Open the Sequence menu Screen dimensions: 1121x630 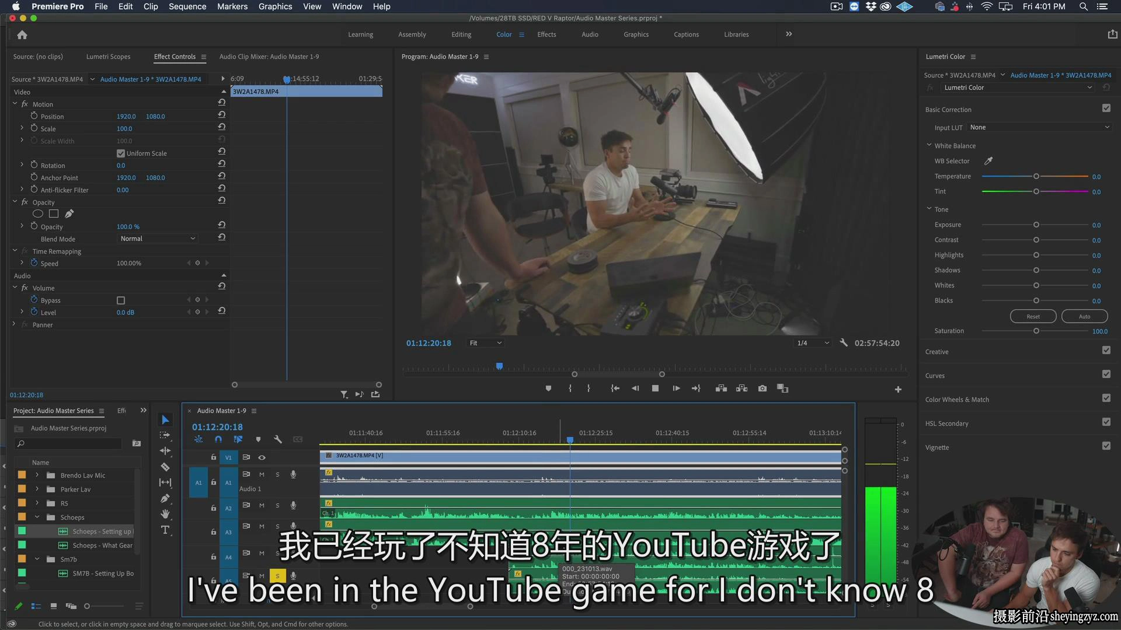(187, 6)
